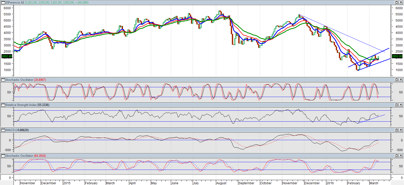This screenshot has width=404, height=185.
Task: Select the DIFerencia AE title text
Action: (15, 3)
